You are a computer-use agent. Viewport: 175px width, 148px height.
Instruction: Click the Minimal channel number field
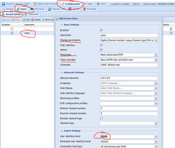coord(129,108)
